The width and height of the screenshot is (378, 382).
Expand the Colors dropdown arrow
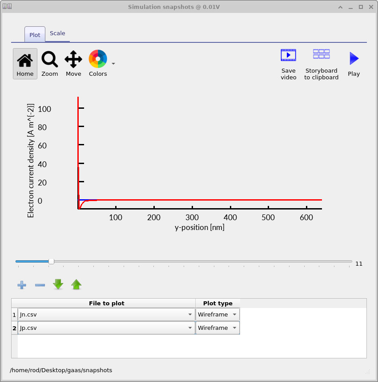(x=113, y=64)
